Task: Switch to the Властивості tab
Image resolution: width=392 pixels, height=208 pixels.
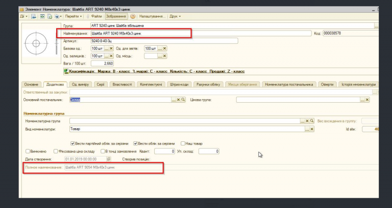Action: pyautogui.click(x=122, y=84)
